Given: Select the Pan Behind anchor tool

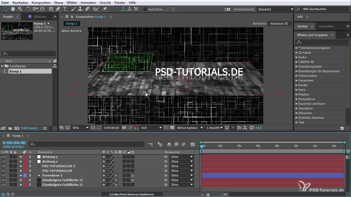Looking at the screenshot, I should tap(42, 9).
